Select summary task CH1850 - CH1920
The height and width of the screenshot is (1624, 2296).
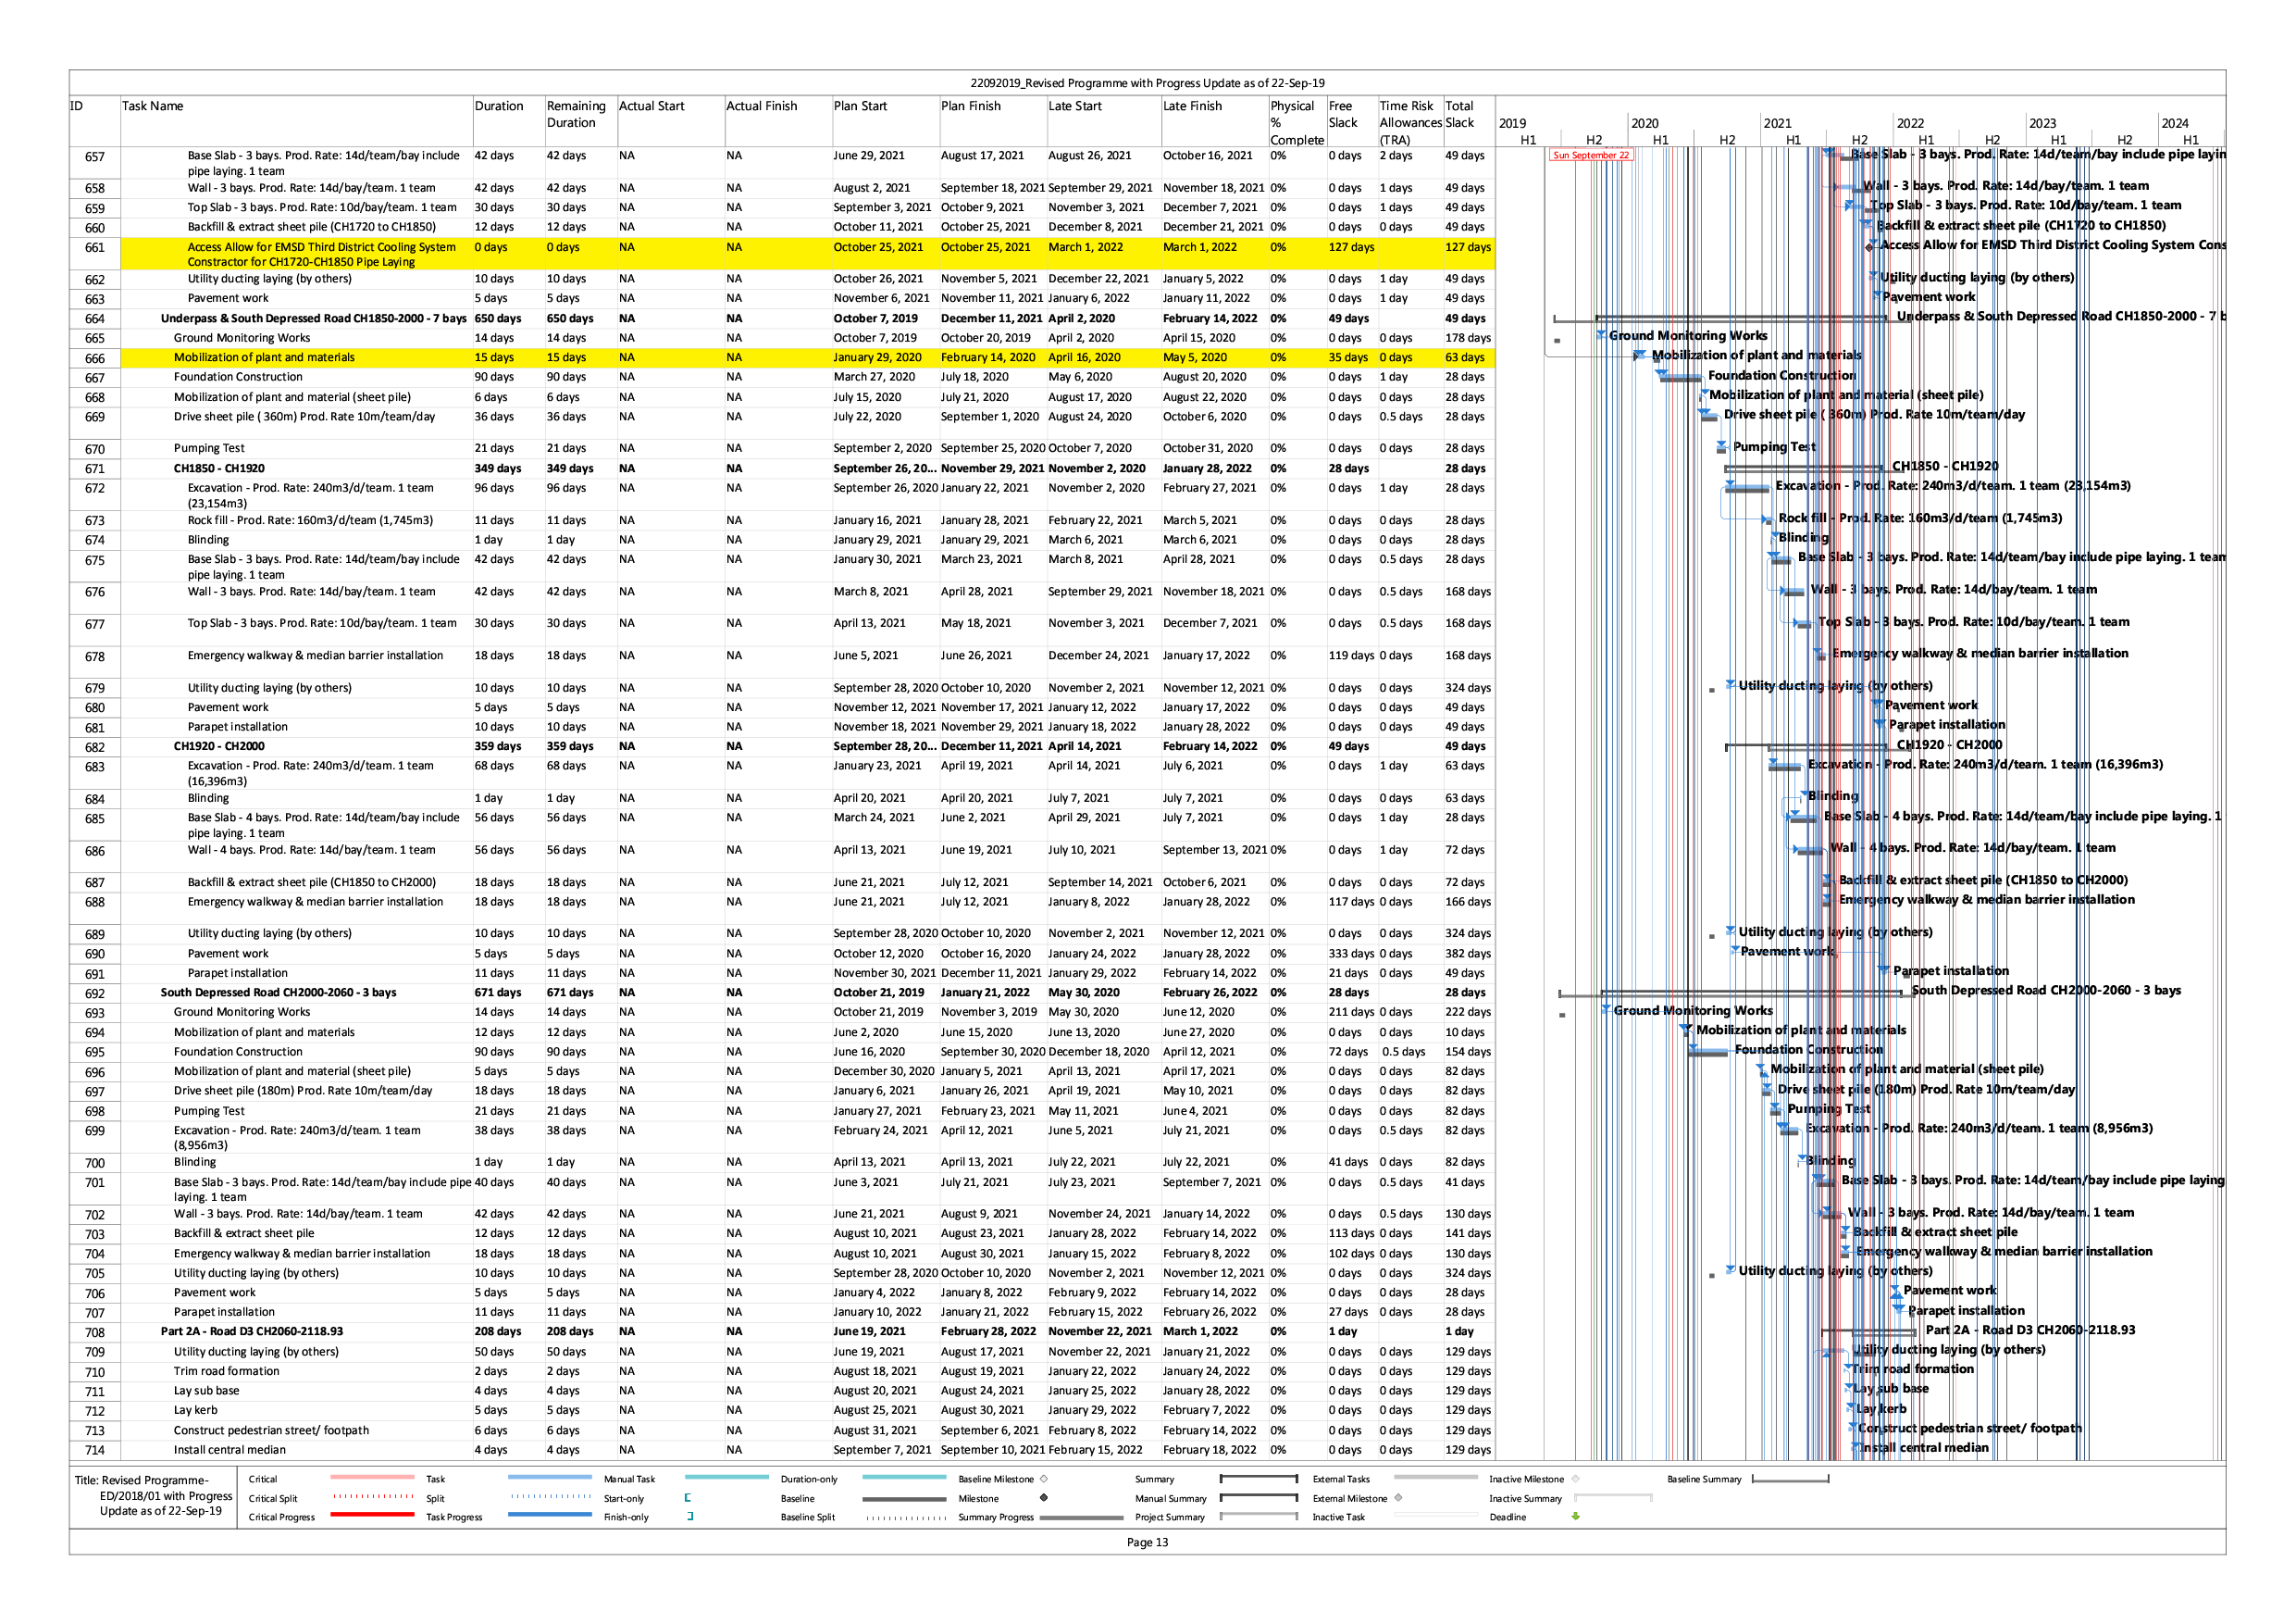tap(219, 468)
